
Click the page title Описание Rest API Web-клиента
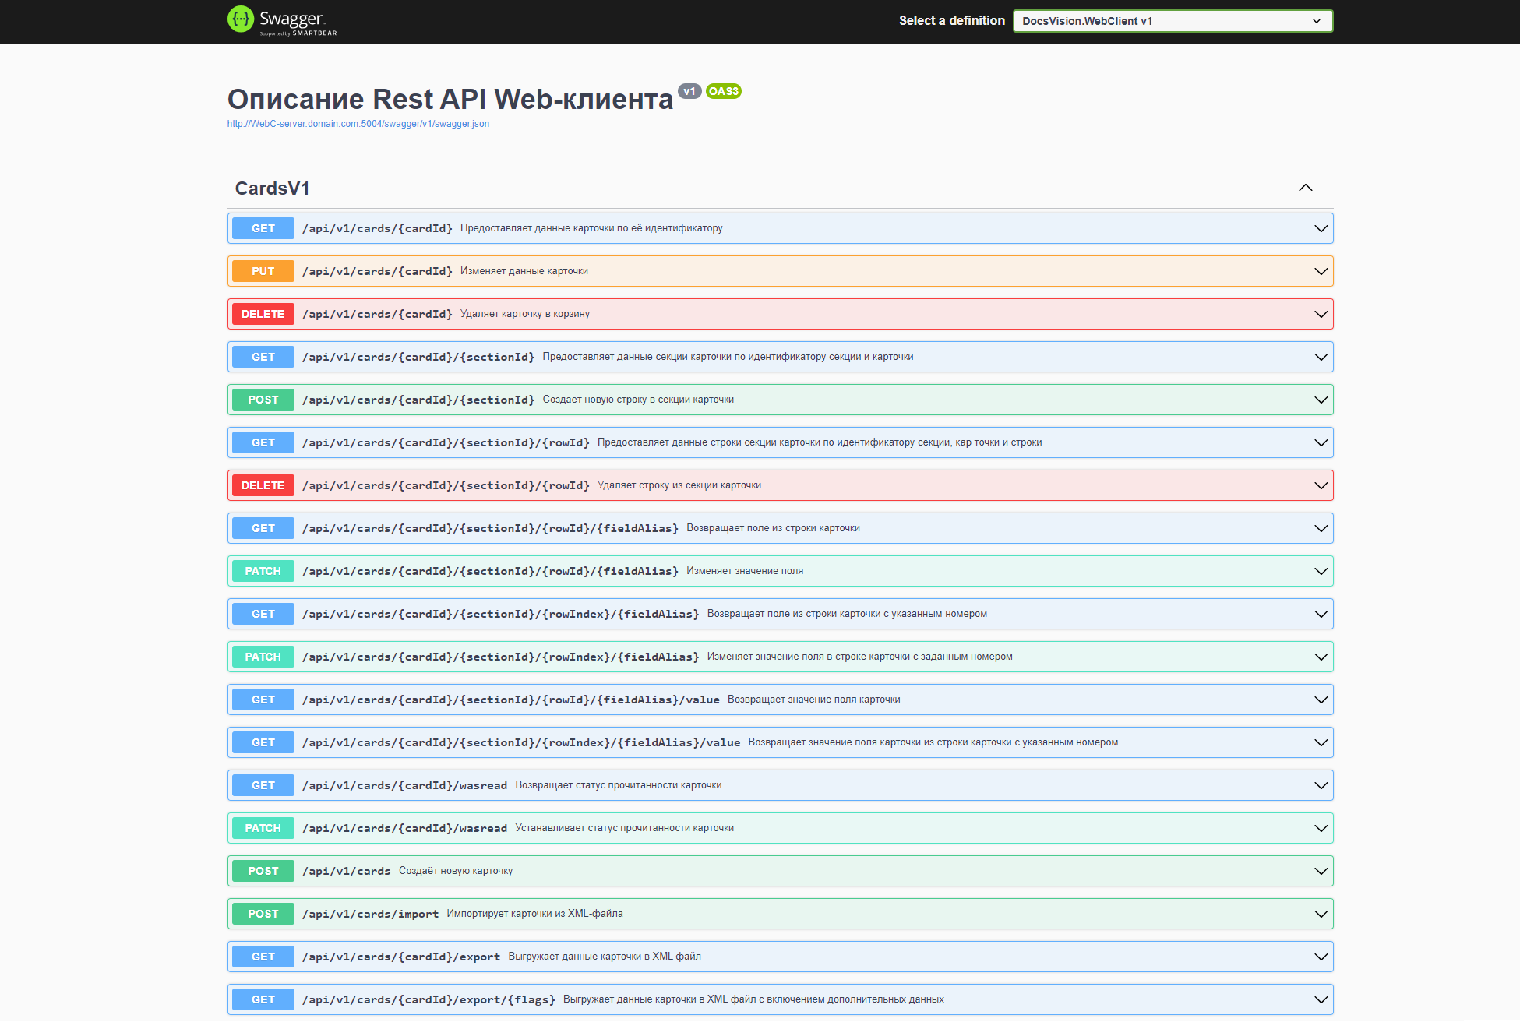[449, 99]
